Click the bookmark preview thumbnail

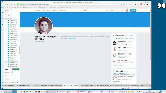click(x=16, y=71)
